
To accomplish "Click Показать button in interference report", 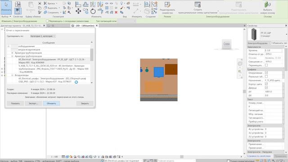I will [15, 103].
